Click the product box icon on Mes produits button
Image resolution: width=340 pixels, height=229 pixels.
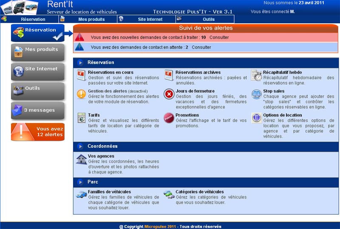coord(18,52)
